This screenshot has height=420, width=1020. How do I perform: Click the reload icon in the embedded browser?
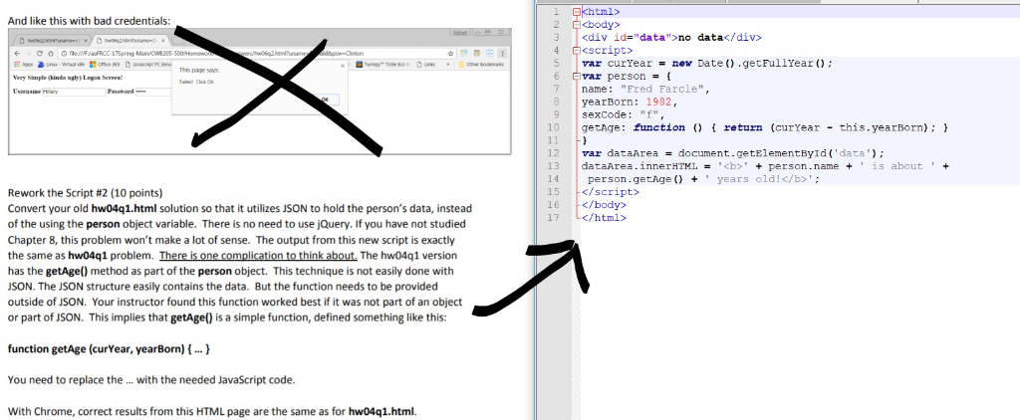click(x=39, y=54)
